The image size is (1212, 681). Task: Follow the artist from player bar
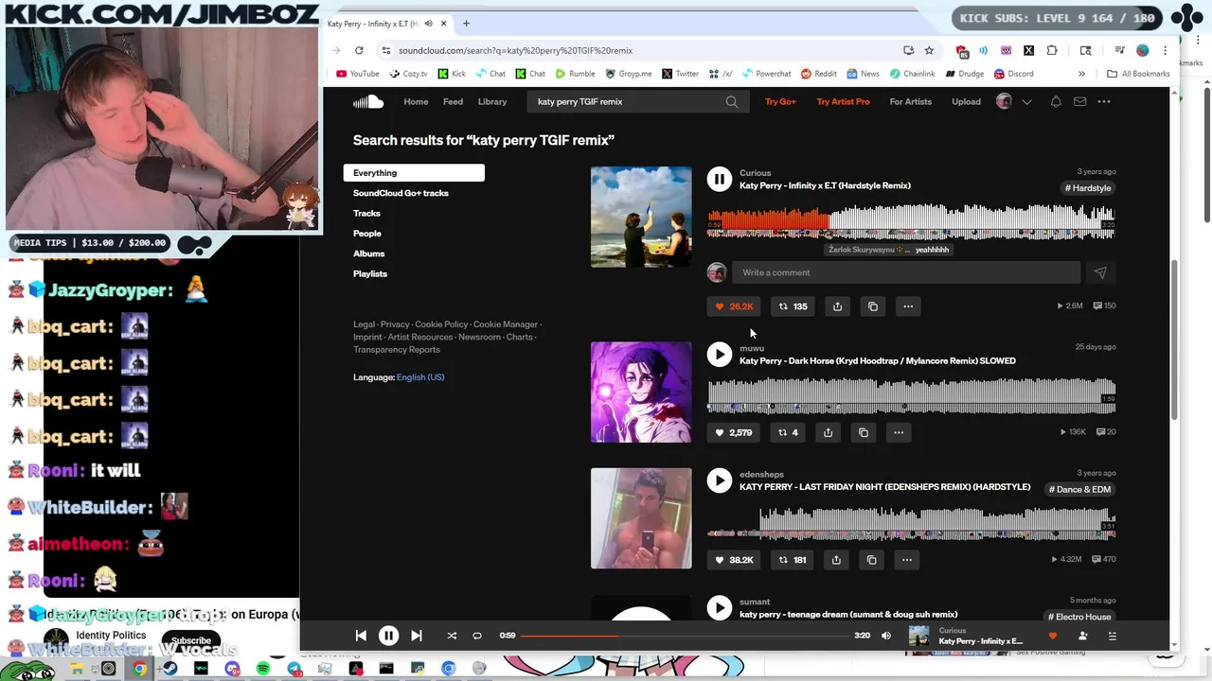pos(1082,636)
